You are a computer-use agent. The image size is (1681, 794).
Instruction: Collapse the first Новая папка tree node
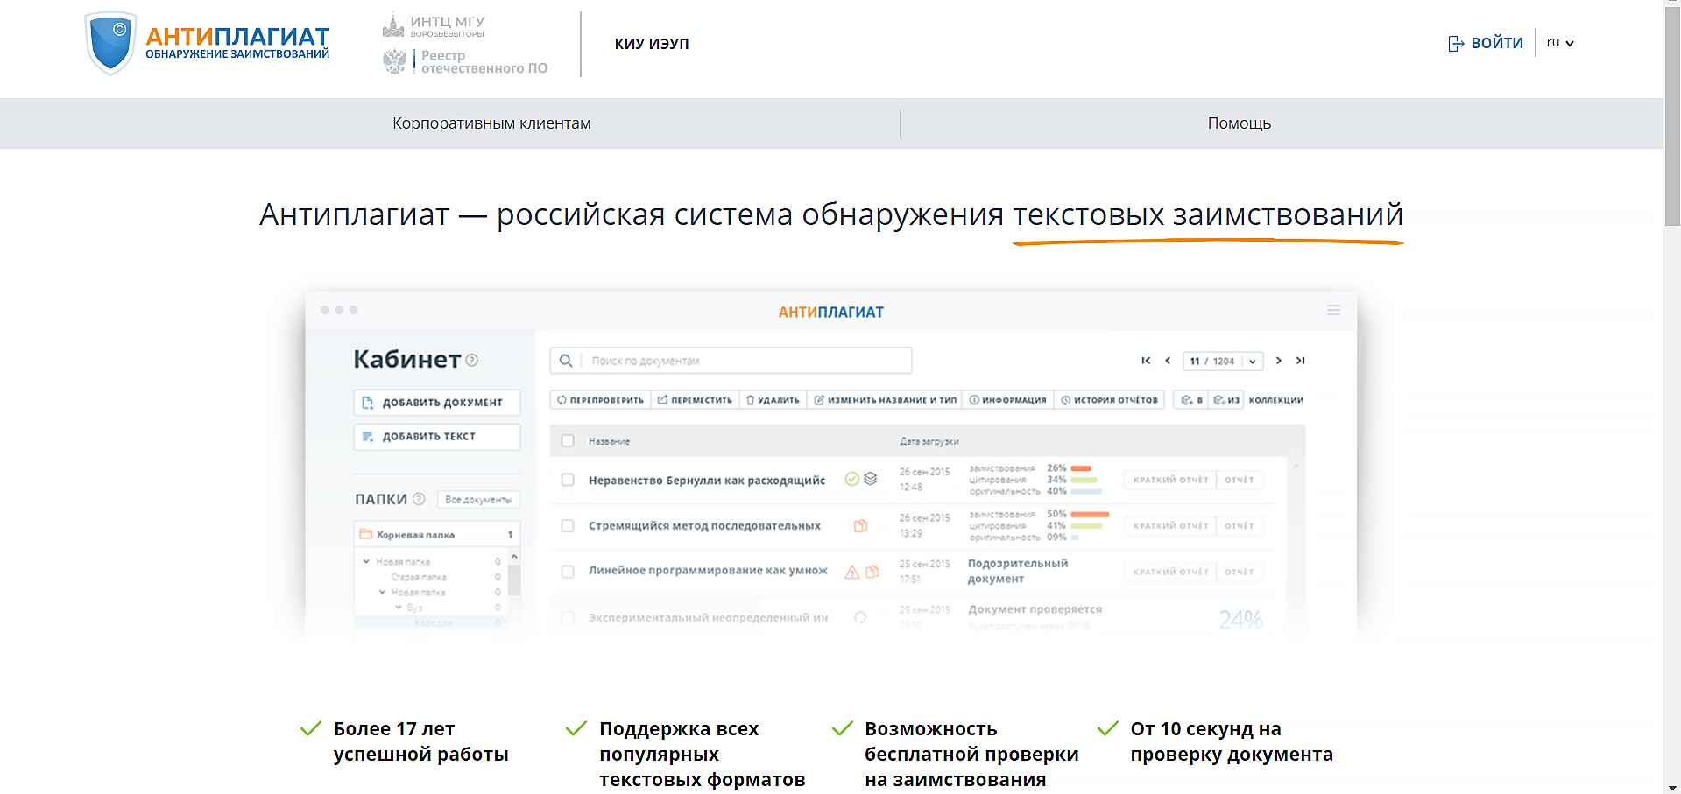(x=366, y=561)
